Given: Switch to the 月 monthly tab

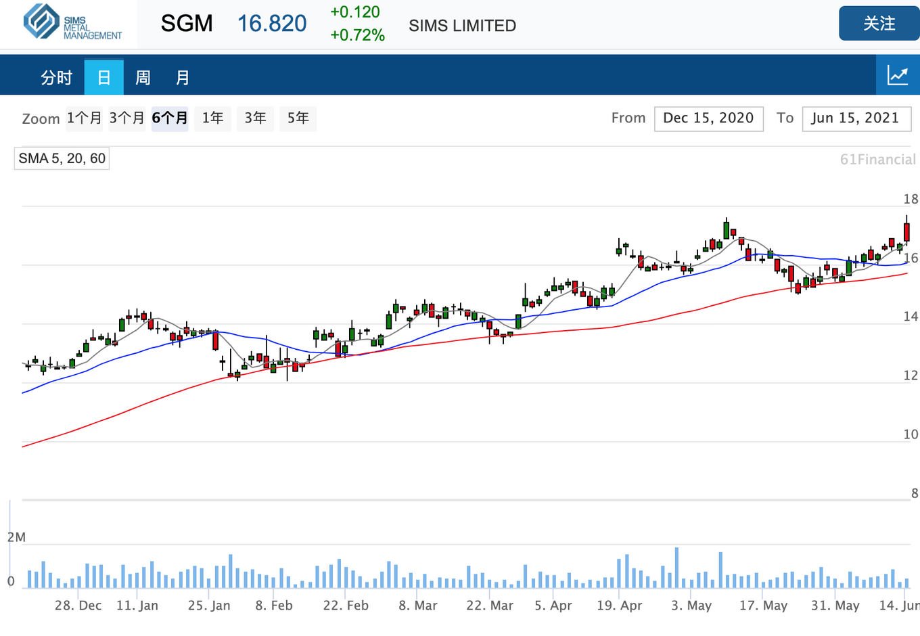Looking at the screenshot, I should point(182,78).
